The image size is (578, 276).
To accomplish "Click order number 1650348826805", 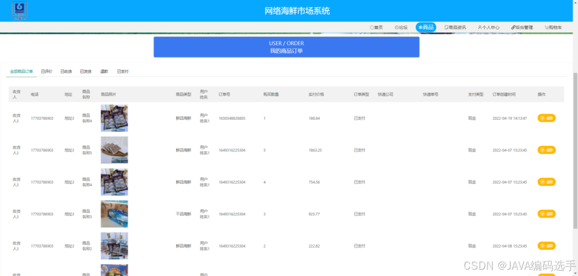I will click(232, 118).
